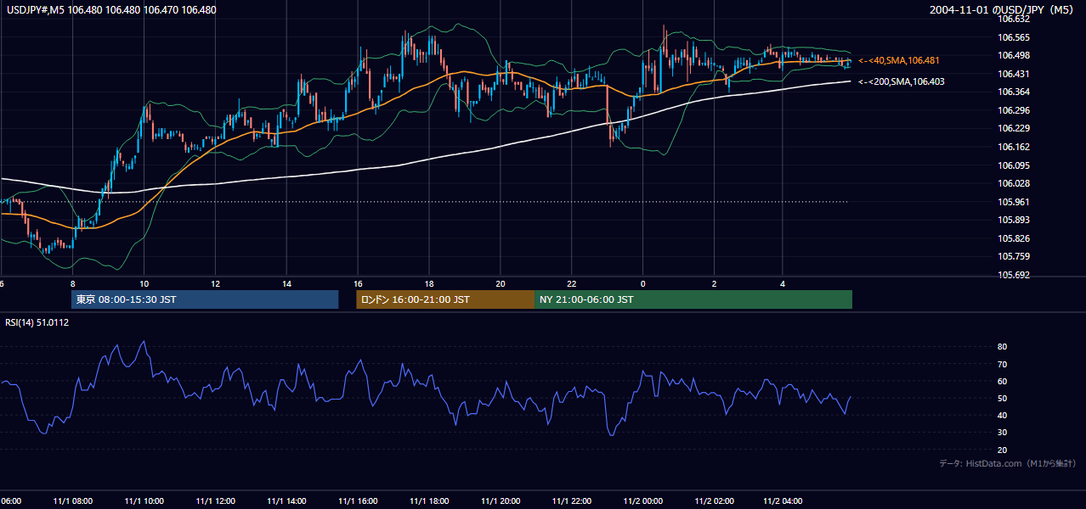The image size is (1086, 509).
Task: Click the London 16:00-21:00 JST session bar
Action: [445, 299]
